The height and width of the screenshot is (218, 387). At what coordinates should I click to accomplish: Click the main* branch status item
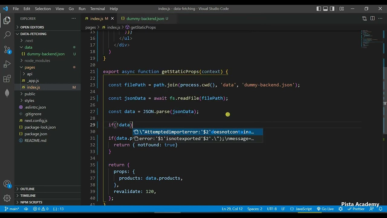pos(11,209)
